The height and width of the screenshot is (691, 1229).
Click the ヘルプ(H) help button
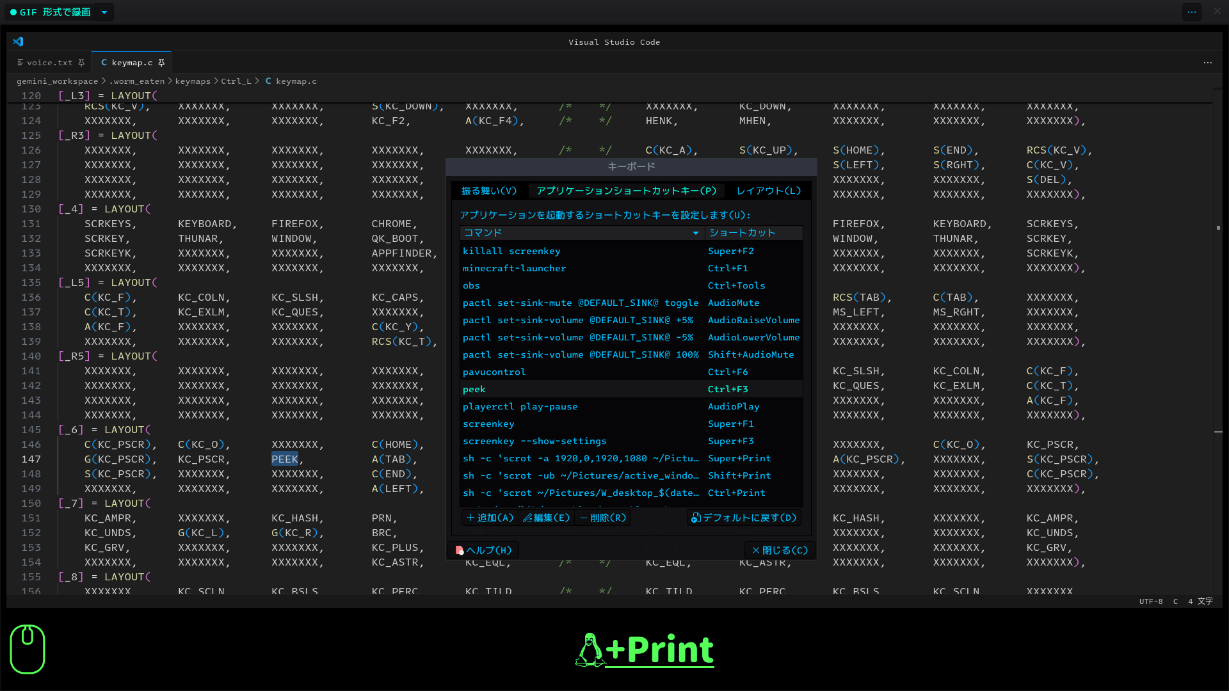483,550
